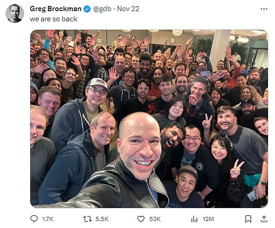Click the tweet text "we are so back"
275x228 pixels.
tap(53, 19)
